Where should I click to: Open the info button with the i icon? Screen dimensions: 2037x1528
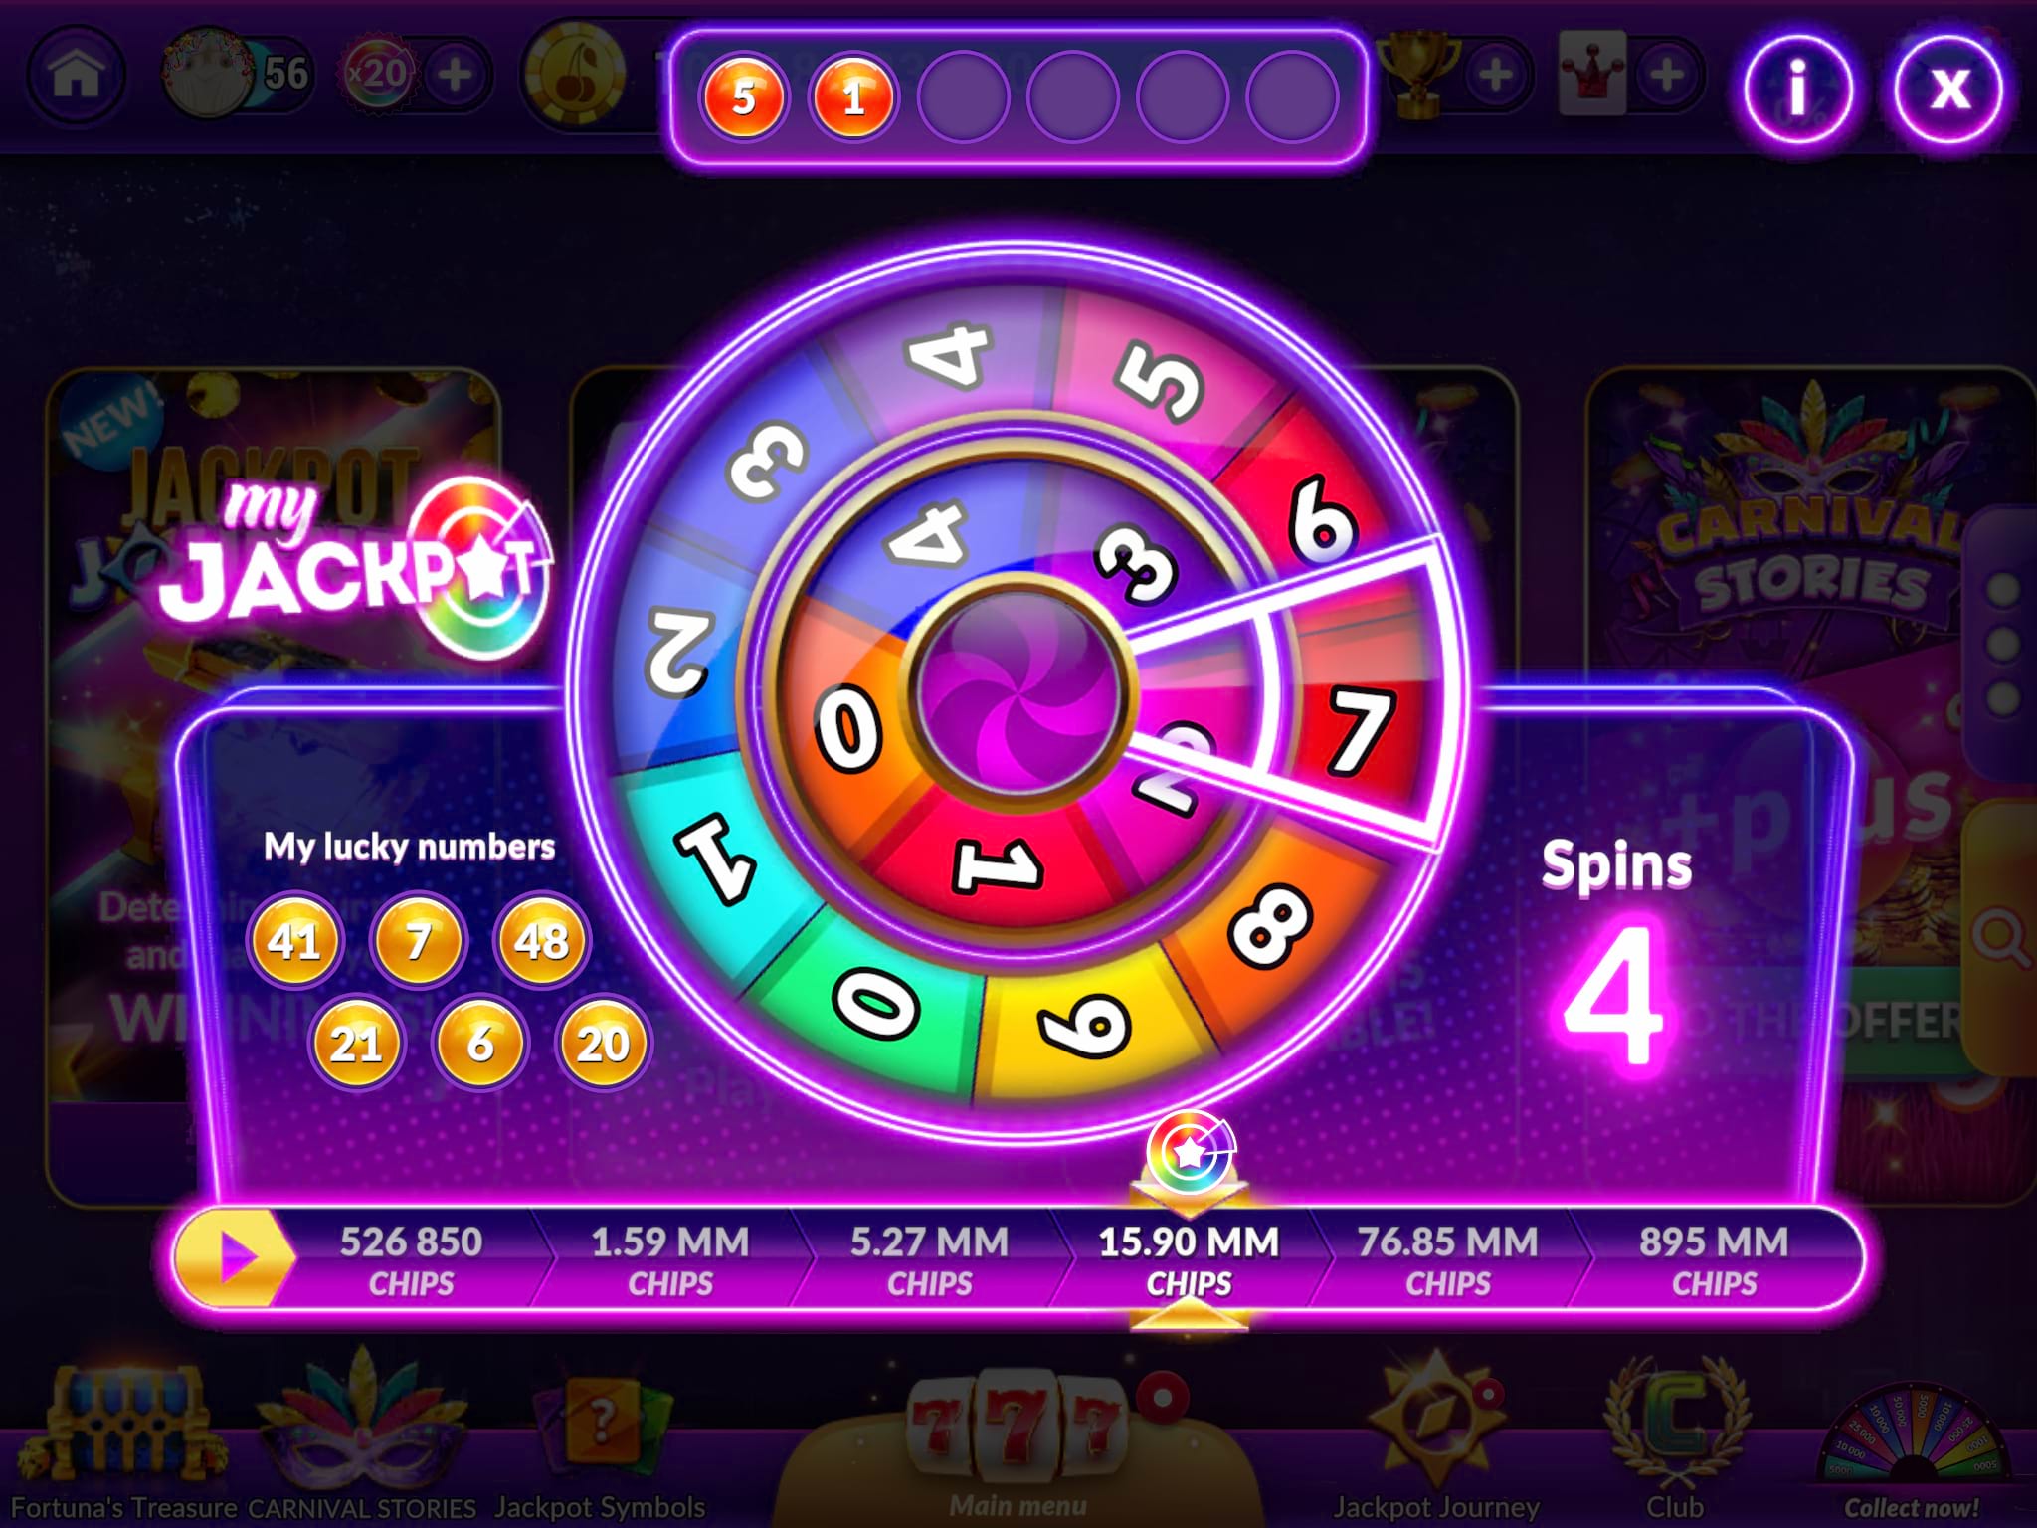(x=1796, y=91)
